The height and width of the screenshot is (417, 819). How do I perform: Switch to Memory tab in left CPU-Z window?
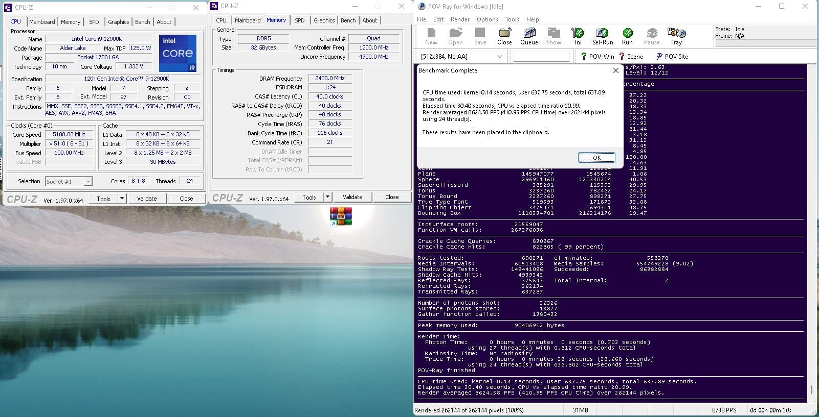coord(71,22)
